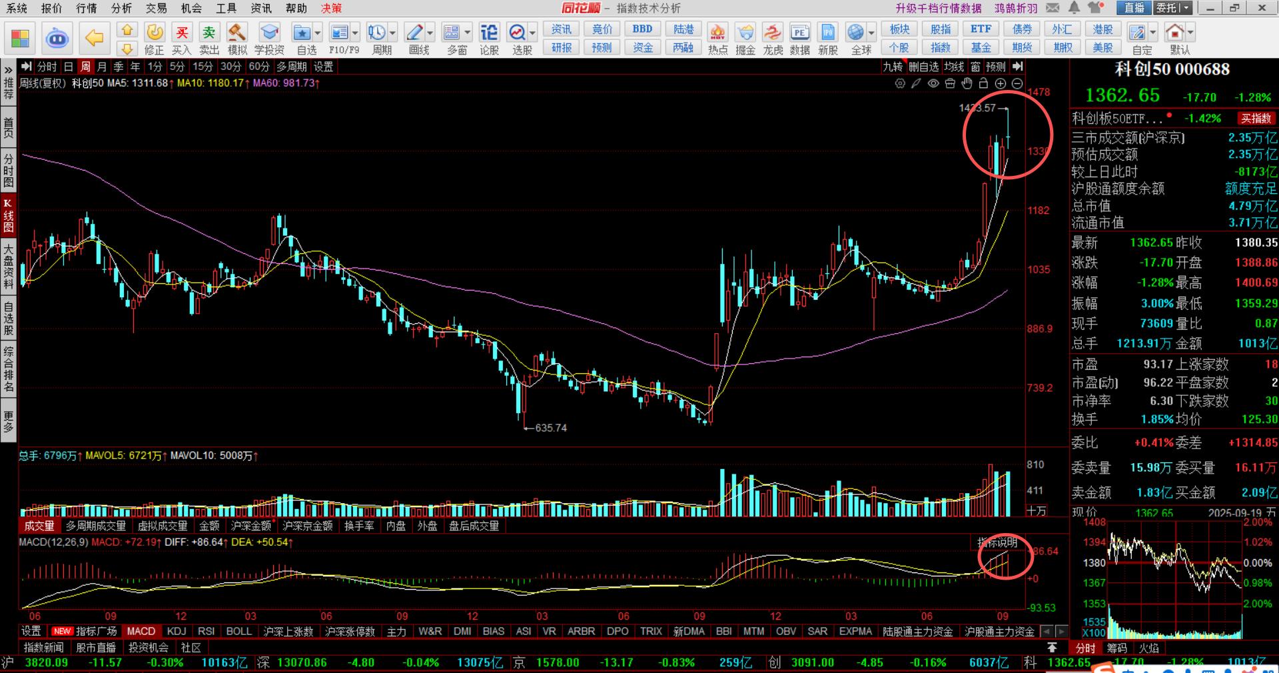Click the 买指数 button
1279x673 pixels.
tap(1256, 119)
